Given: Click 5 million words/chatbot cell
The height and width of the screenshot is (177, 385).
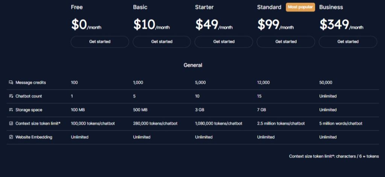Looking at the screenshot, I should point(341,123).
